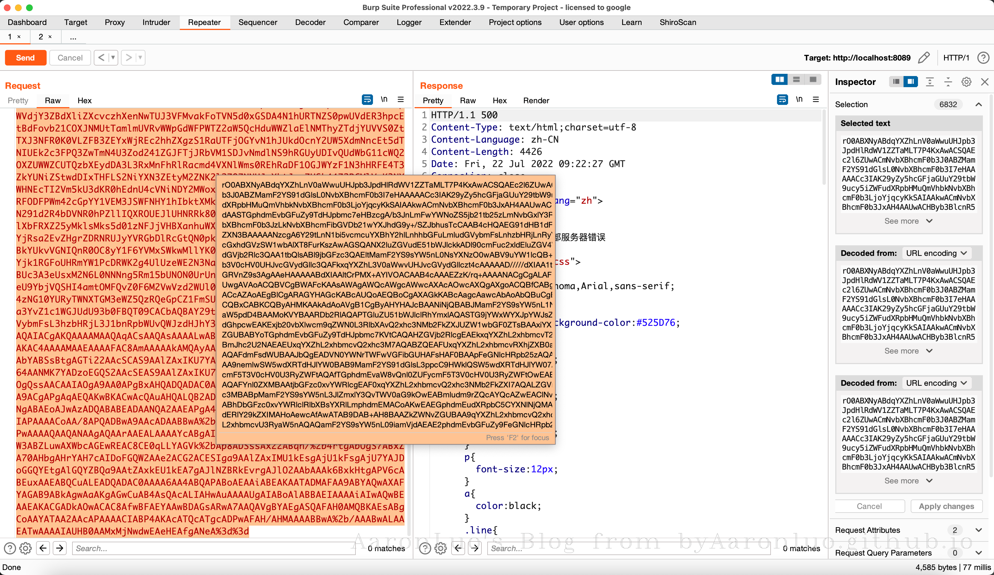Screen dimensions: 994x575
Task: Expand See more under second decoded block
Action: click(909, 480)
